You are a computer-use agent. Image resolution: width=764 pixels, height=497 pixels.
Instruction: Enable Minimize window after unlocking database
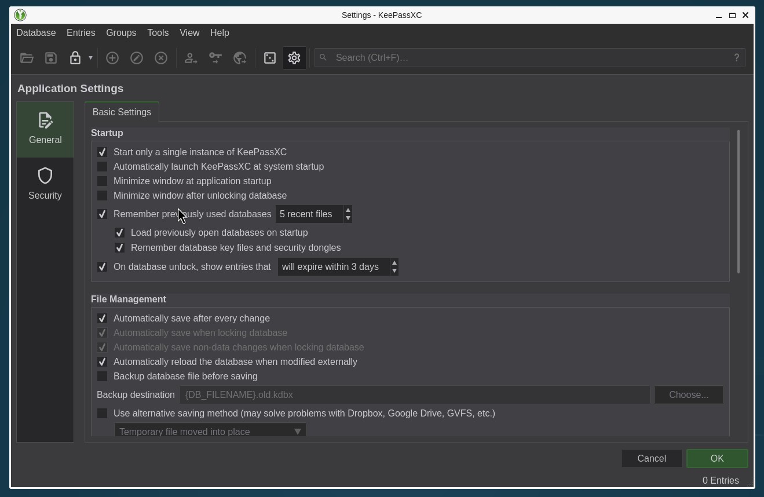click(102, 195)
